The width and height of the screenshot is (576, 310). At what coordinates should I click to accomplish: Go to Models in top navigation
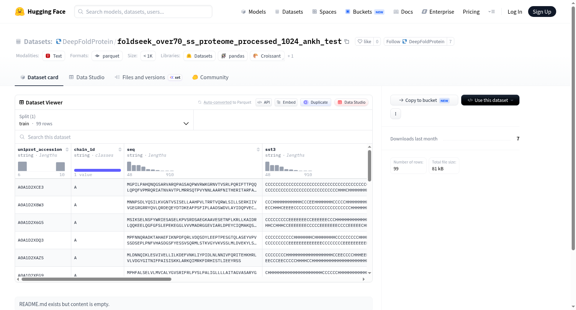(253, 12)
